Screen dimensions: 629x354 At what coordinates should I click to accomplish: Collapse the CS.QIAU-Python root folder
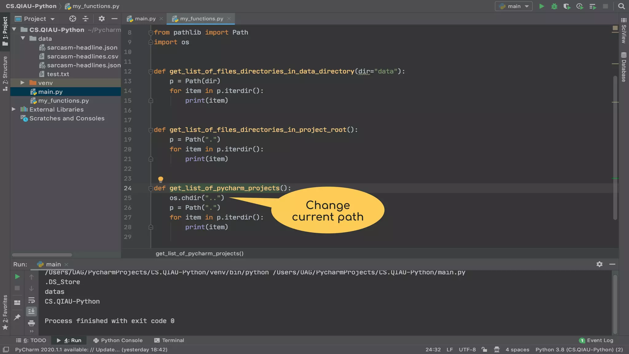tap(14, 29)
